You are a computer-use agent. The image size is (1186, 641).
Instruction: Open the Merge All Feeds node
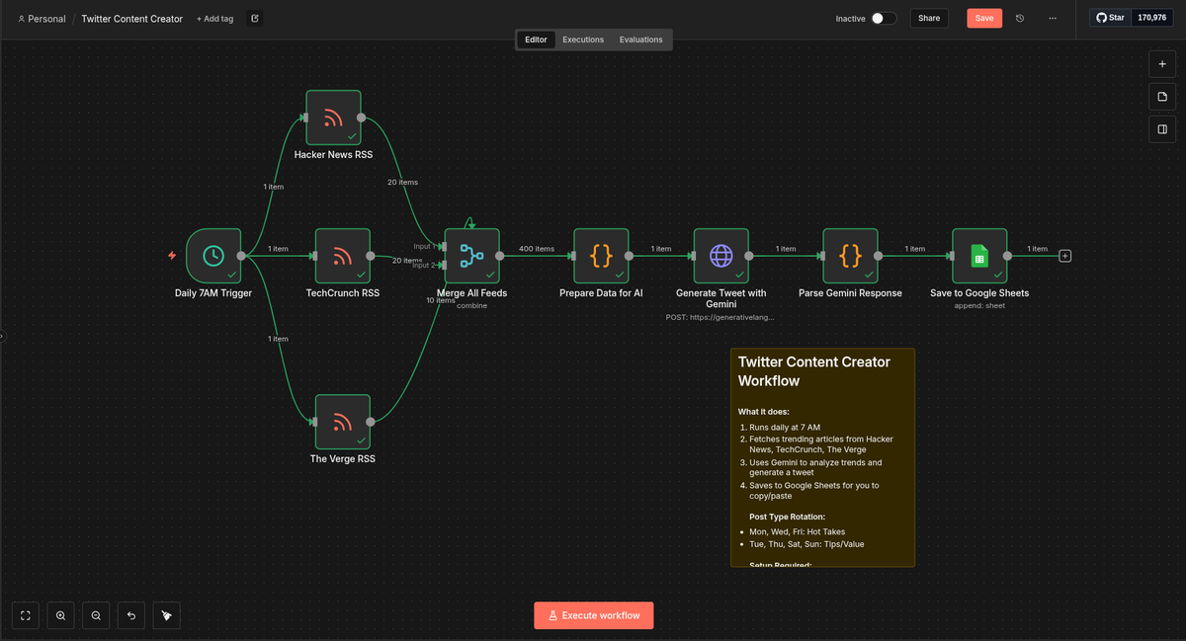[x=471, y=256]
